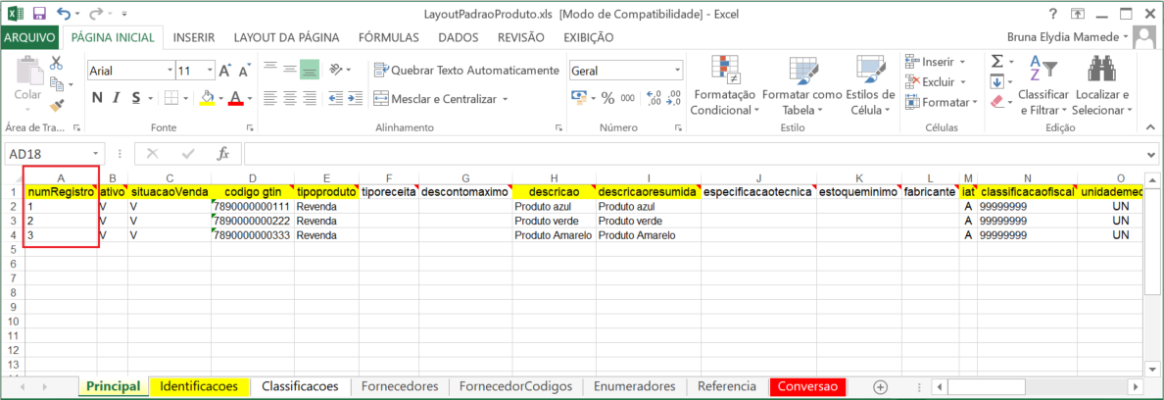Open the Formatar como Tabela menu
Viewport: 1164px width, 400px height.
(x=801, y=86)
